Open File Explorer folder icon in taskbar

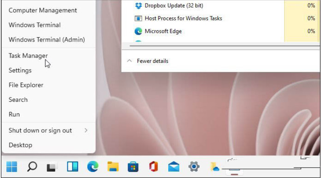coord(112,166)
